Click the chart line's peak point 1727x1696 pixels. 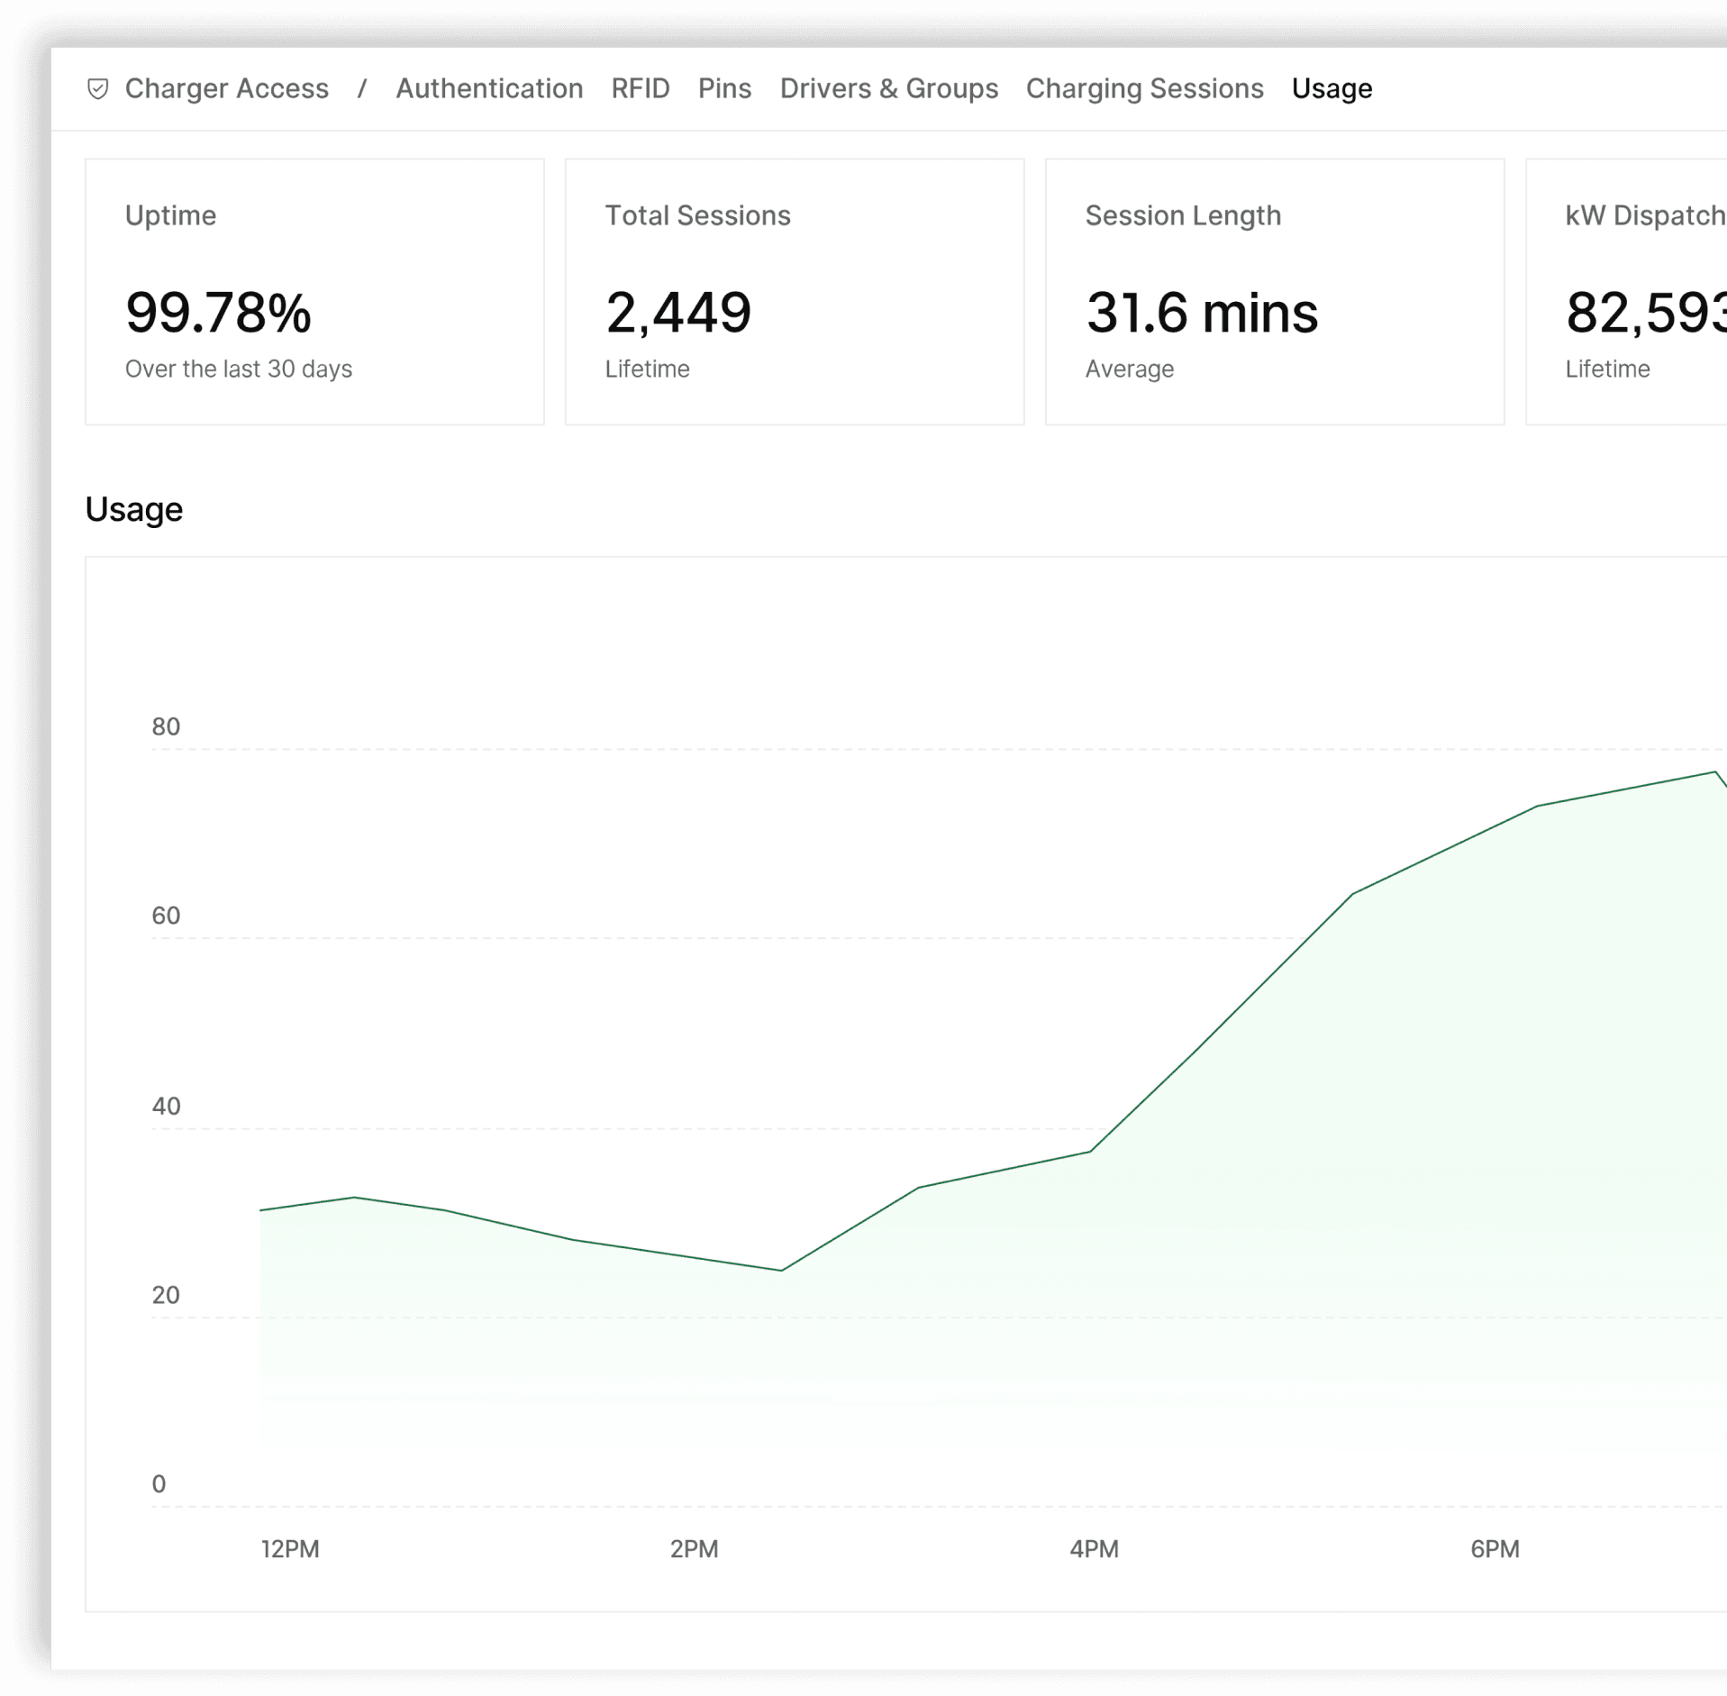click(1714, 771)
